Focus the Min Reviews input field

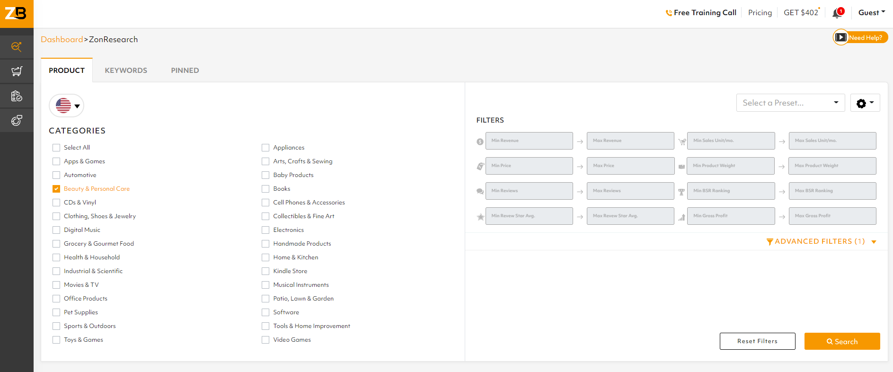point(529,191)
